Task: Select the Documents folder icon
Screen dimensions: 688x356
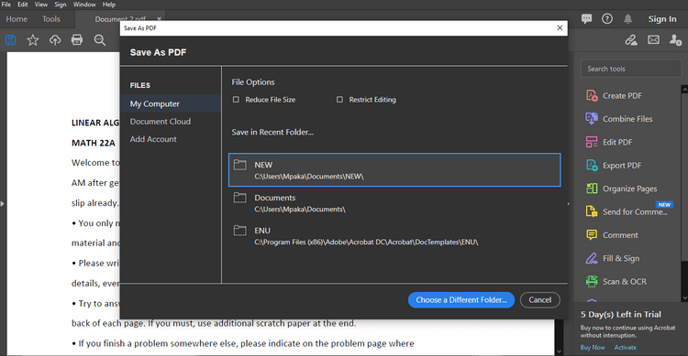Action: [240, 198]
